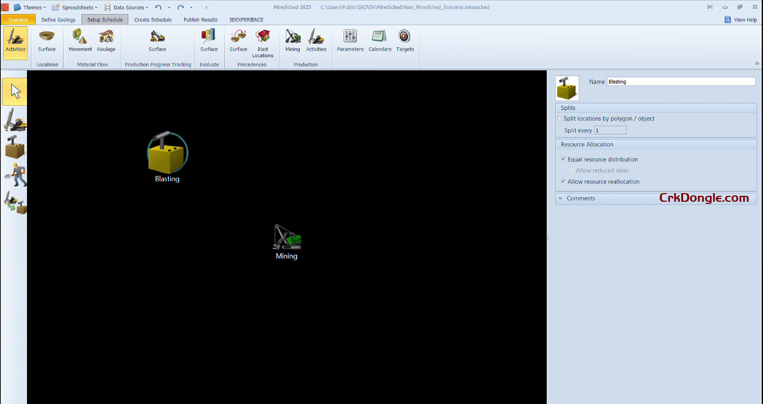Toggle Allow resource reallocation checkbox
Screen dimensions: 763x404
tap(563, 182)
